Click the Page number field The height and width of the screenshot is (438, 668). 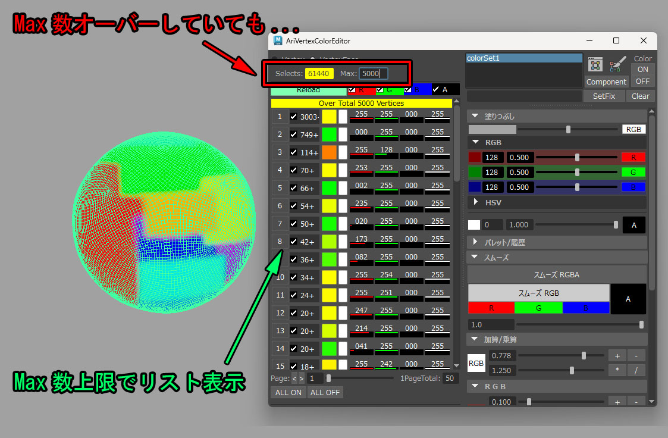[x=315, y=378]
